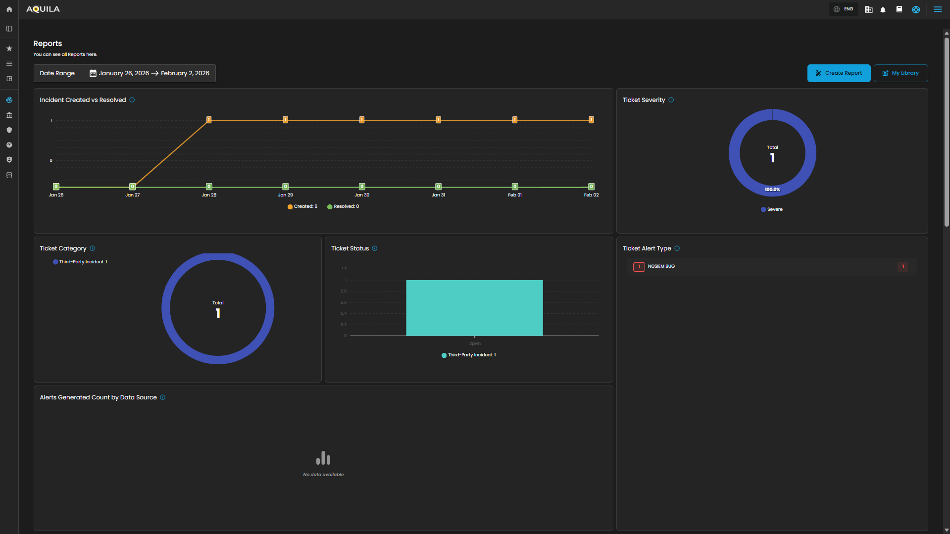Open the documentation book icon
950x534 pixels.
point(899,9)
